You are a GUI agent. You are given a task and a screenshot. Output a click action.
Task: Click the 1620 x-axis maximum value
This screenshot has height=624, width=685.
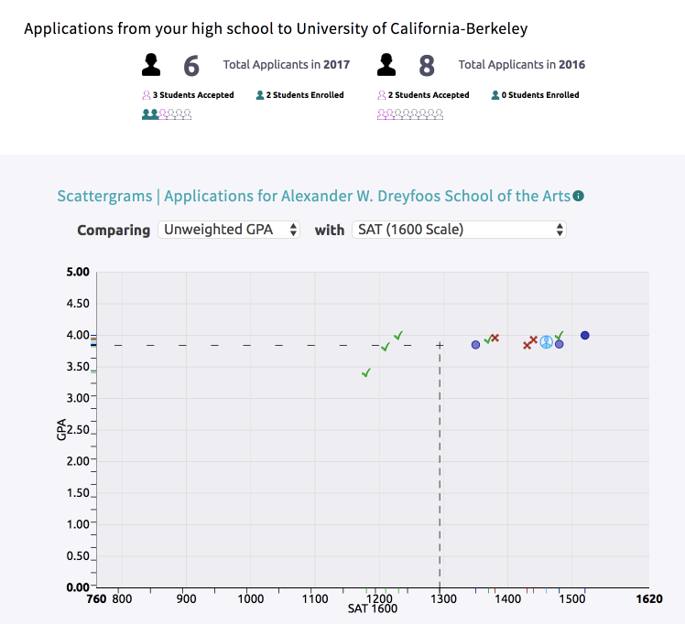tap(649, 598)
